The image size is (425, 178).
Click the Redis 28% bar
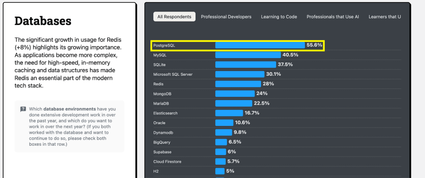[238, 84]
